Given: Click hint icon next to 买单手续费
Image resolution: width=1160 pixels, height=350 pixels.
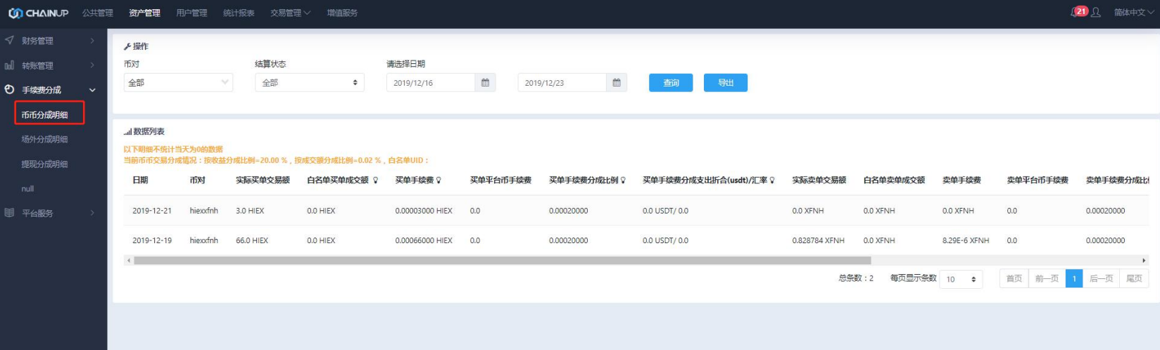Looking at the screenshot, I should pos(439,181).
